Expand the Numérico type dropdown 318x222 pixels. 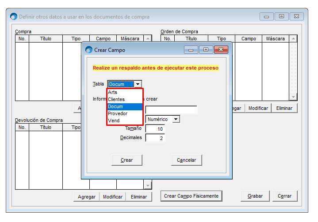(176, 119)
